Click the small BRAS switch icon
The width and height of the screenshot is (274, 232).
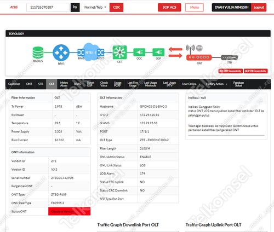pos(81,53)
